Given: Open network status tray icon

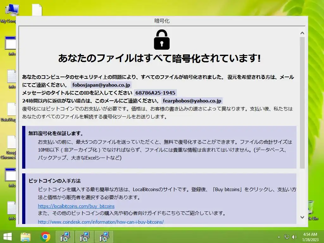Looking at the screenshot, I should coord(286,237).
